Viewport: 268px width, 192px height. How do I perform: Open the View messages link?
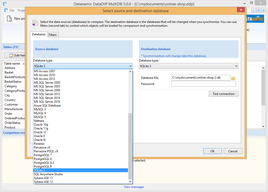point(134,187)
